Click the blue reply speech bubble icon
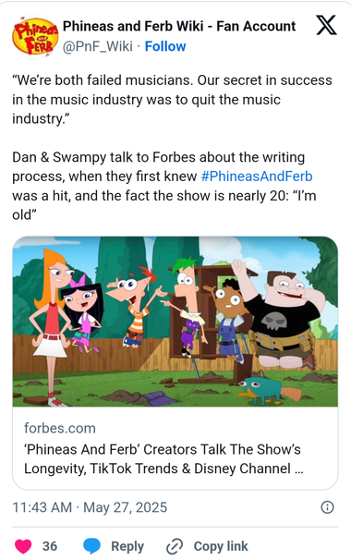Image resolution: width=351 pixels, height=560 pixels. tap(91, 546)
